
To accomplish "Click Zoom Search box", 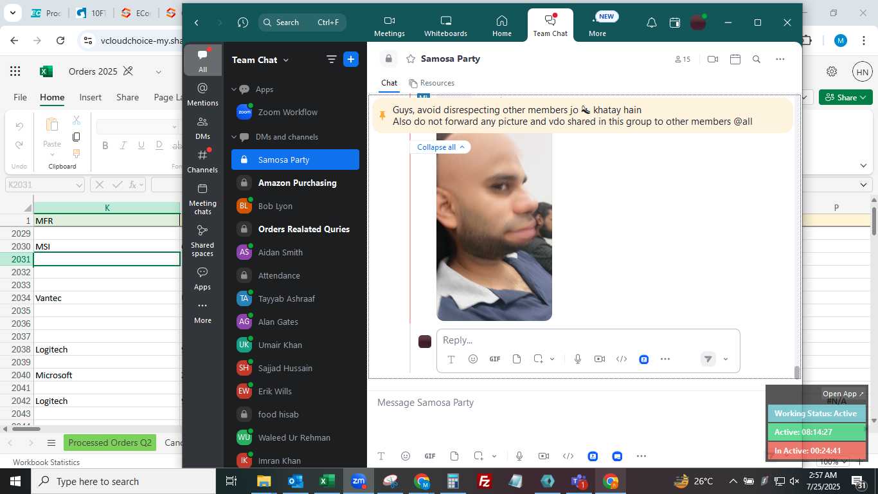I will pyautogui.click(x=302, y=23).
